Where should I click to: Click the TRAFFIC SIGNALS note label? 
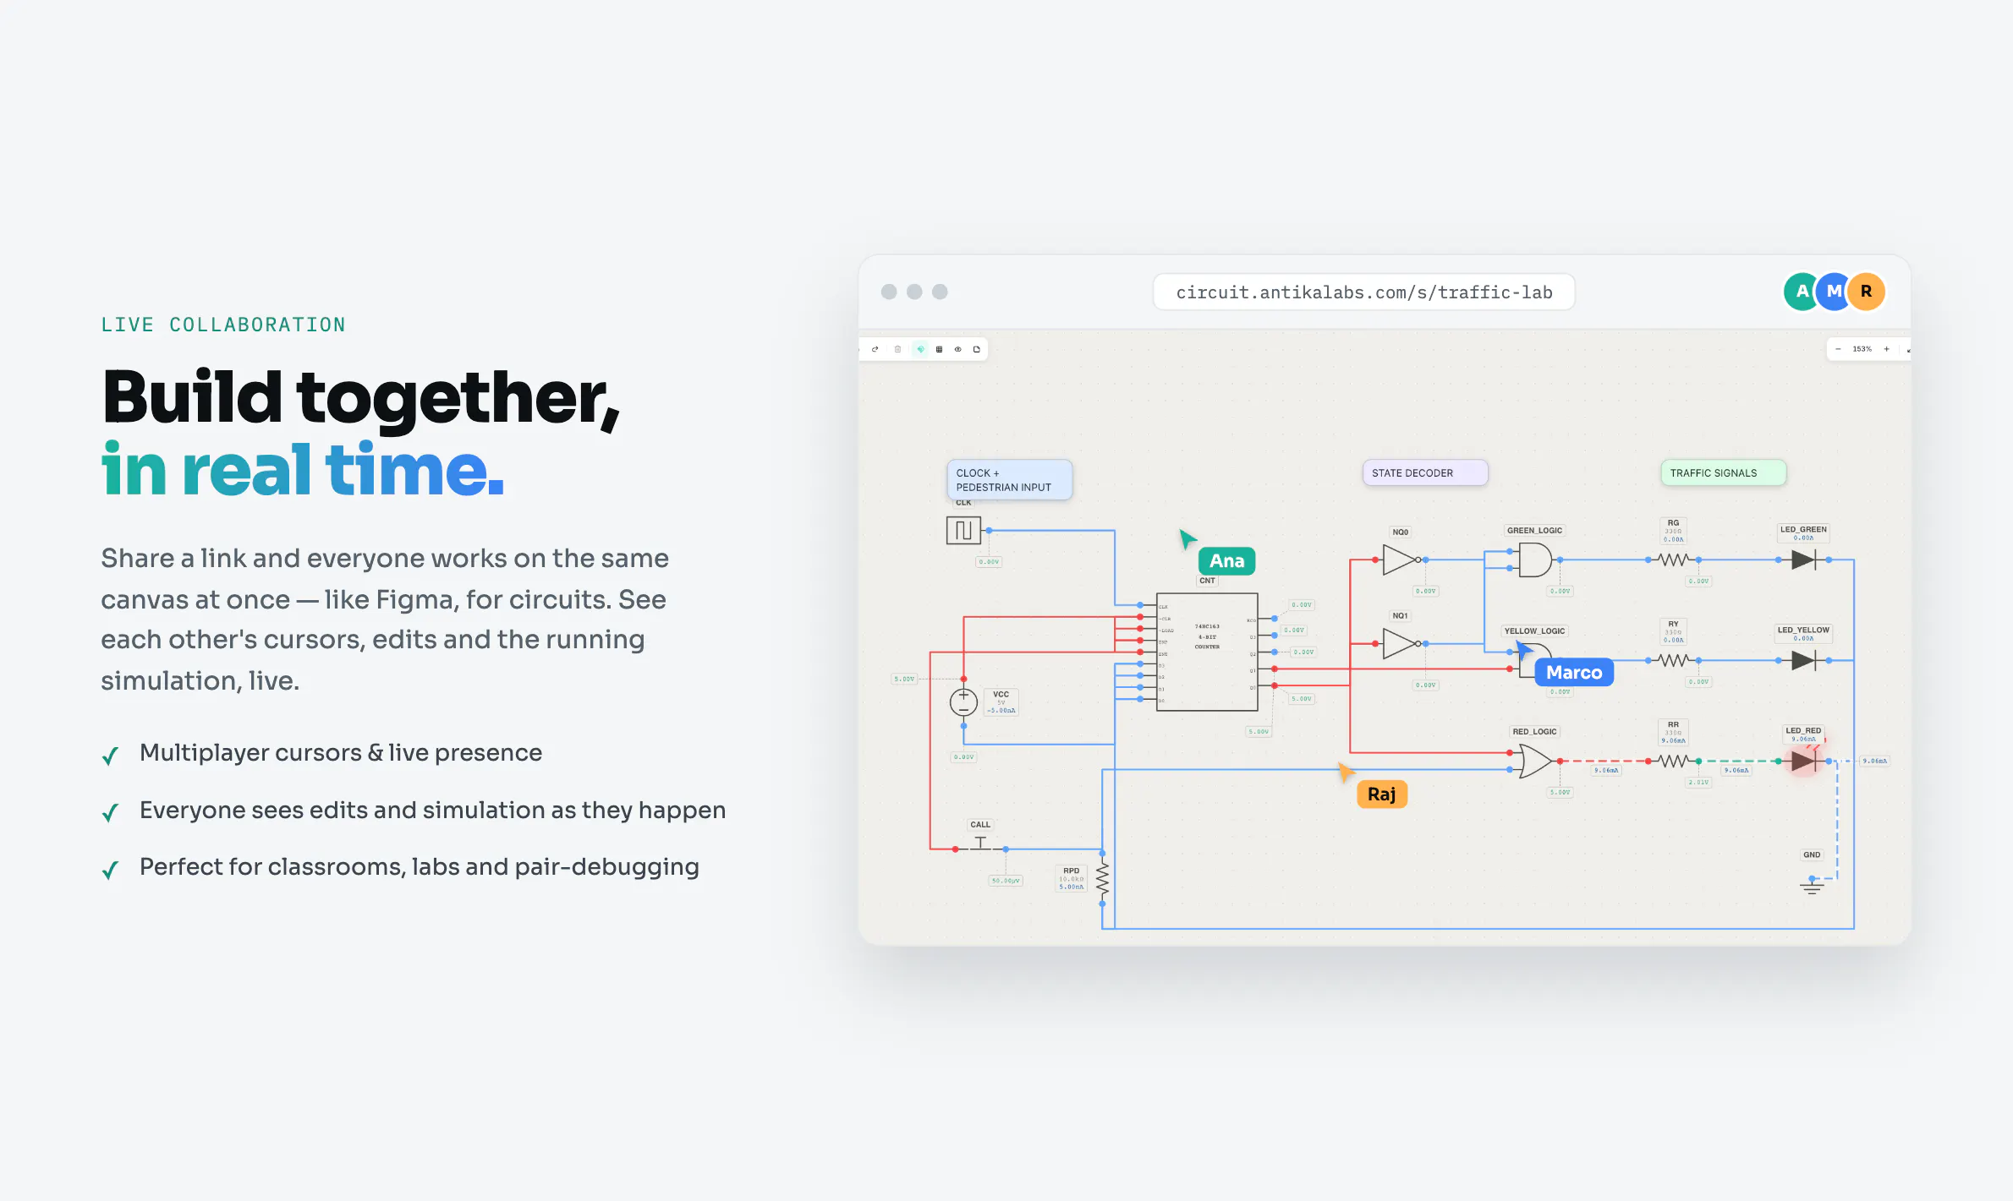pos(1723,472)
